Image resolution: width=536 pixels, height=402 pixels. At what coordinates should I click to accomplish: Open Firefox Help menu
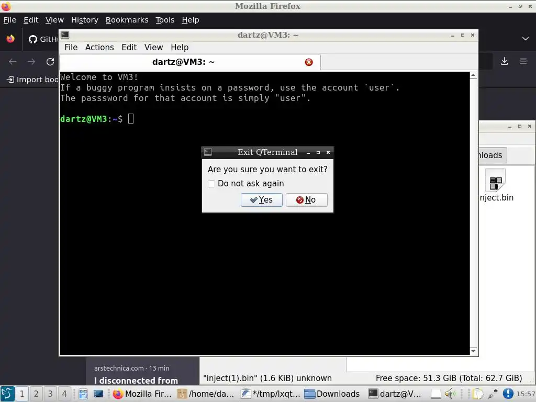[x=191, y=20]
